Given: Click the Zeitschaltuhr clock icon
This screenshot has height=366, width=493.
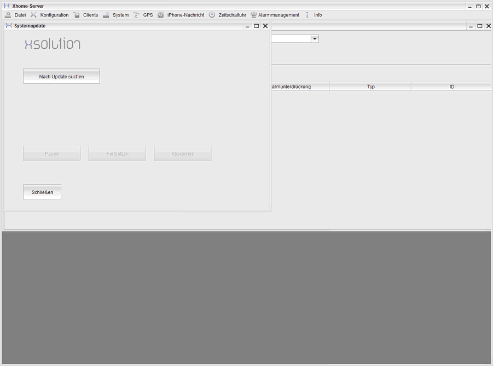Looking at the screenshot, I should [211, 15].
